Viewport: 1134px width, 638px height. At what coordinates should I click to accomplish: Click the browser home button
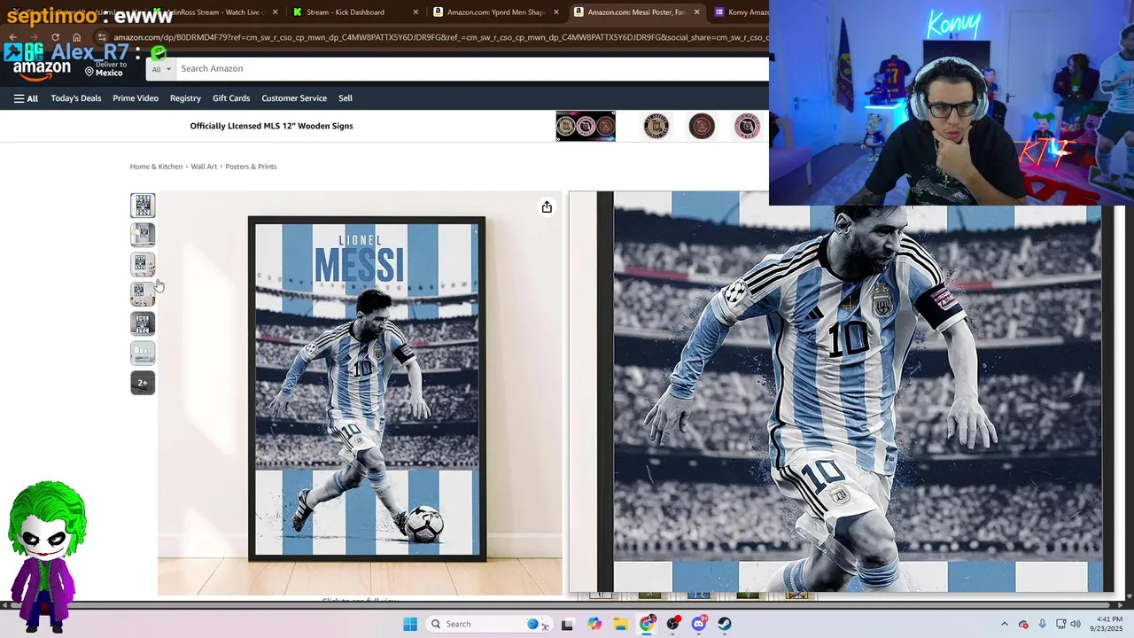point(76,37)
